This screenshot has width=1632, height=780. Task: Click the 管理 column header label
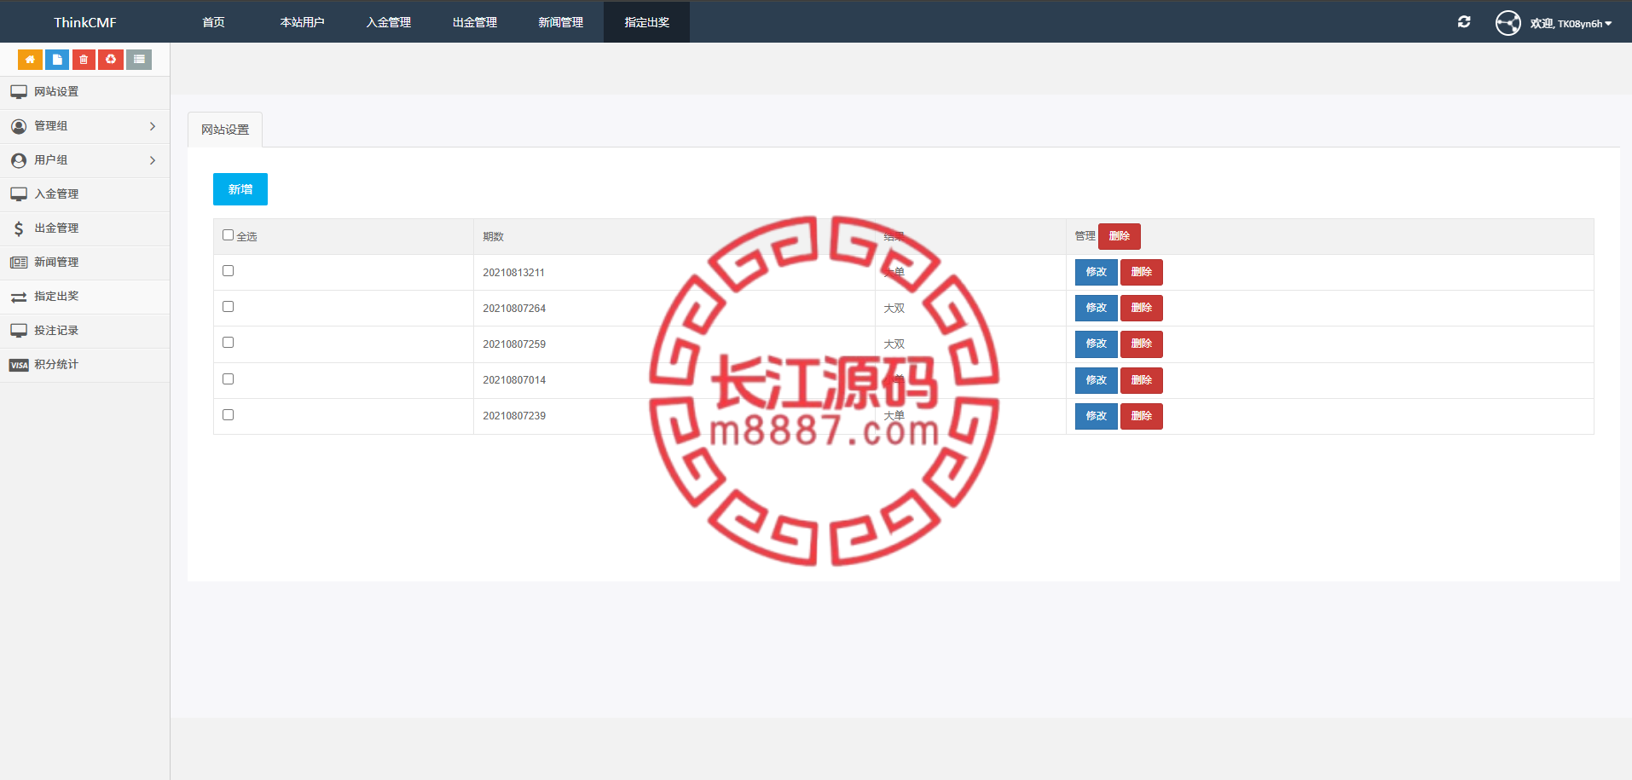tap(1085, 236)
